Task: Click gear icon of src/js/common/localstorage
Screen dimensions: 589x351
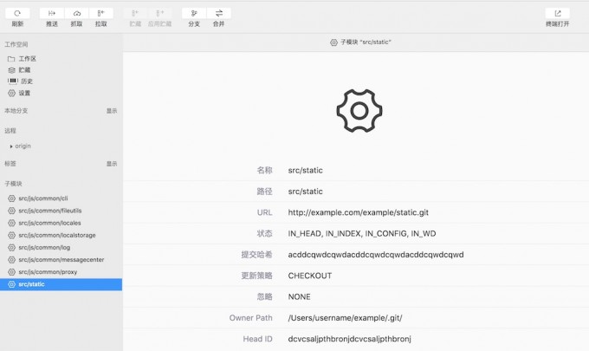Action: (11, 235)
